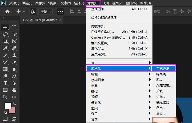The height and width of the screenshot is (123, 192).
Task: Choose Camera Raw 滤镜(C)...
Action: 119,38
